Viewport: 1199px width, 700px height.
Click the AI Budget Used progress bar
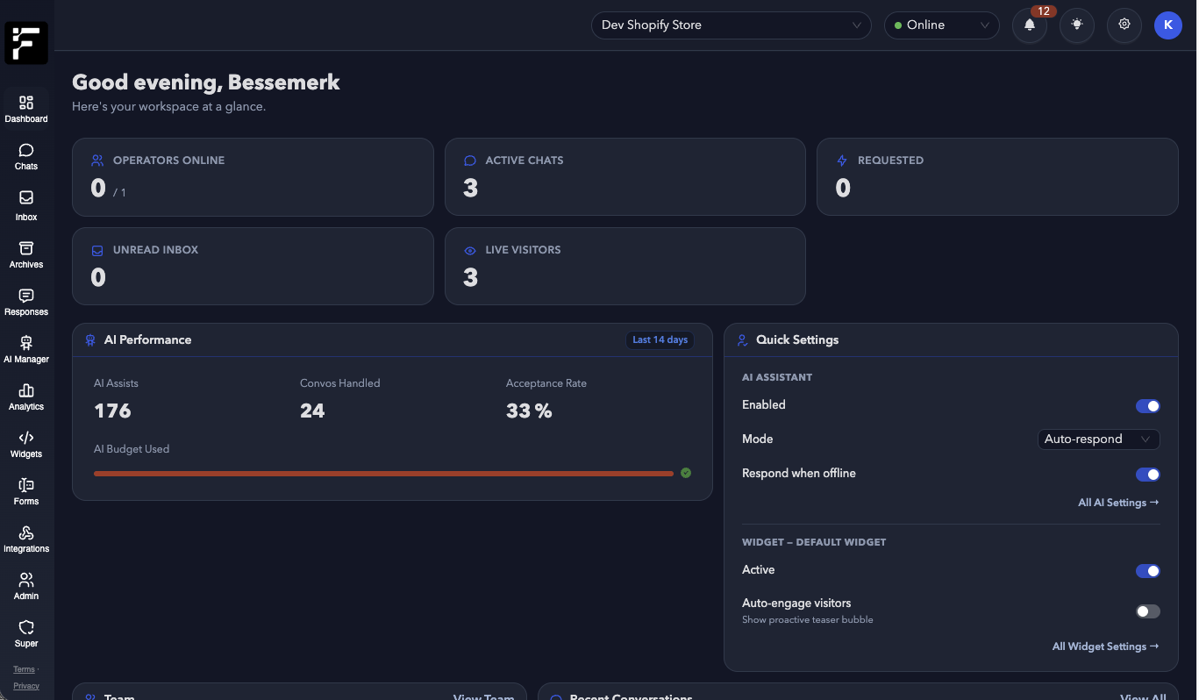tap(383, 474)
